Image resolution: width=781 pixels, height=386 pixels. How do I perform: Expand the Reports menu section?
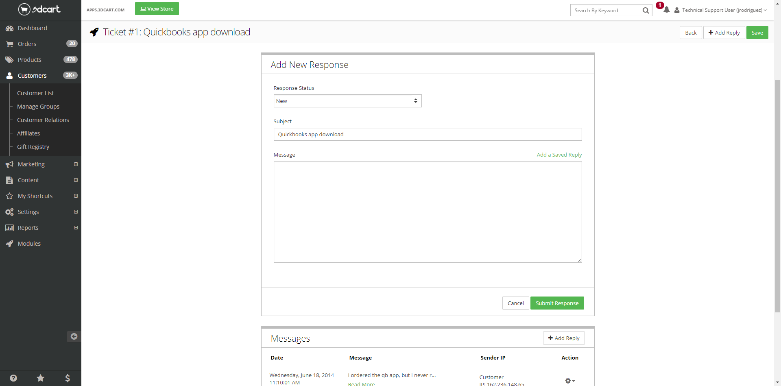tap(76, 228)
